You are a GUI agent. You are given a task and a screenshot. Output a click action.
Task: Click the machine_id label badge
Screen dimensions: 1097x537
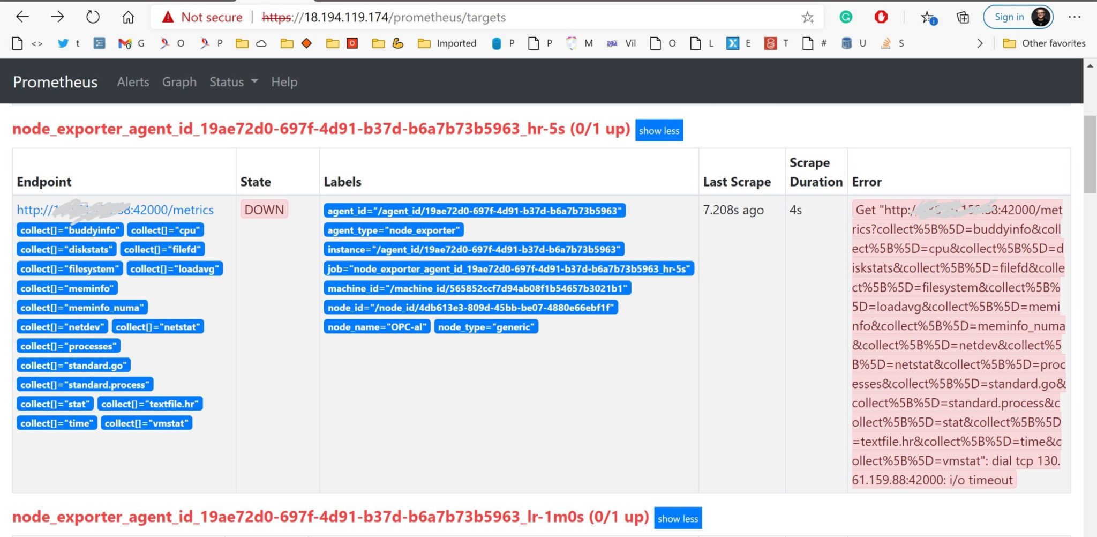[x=477, y=288]
